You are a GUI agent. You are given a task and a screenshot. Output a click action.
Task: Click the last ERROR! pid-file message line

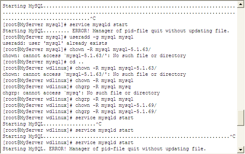(x=104, y=149)
